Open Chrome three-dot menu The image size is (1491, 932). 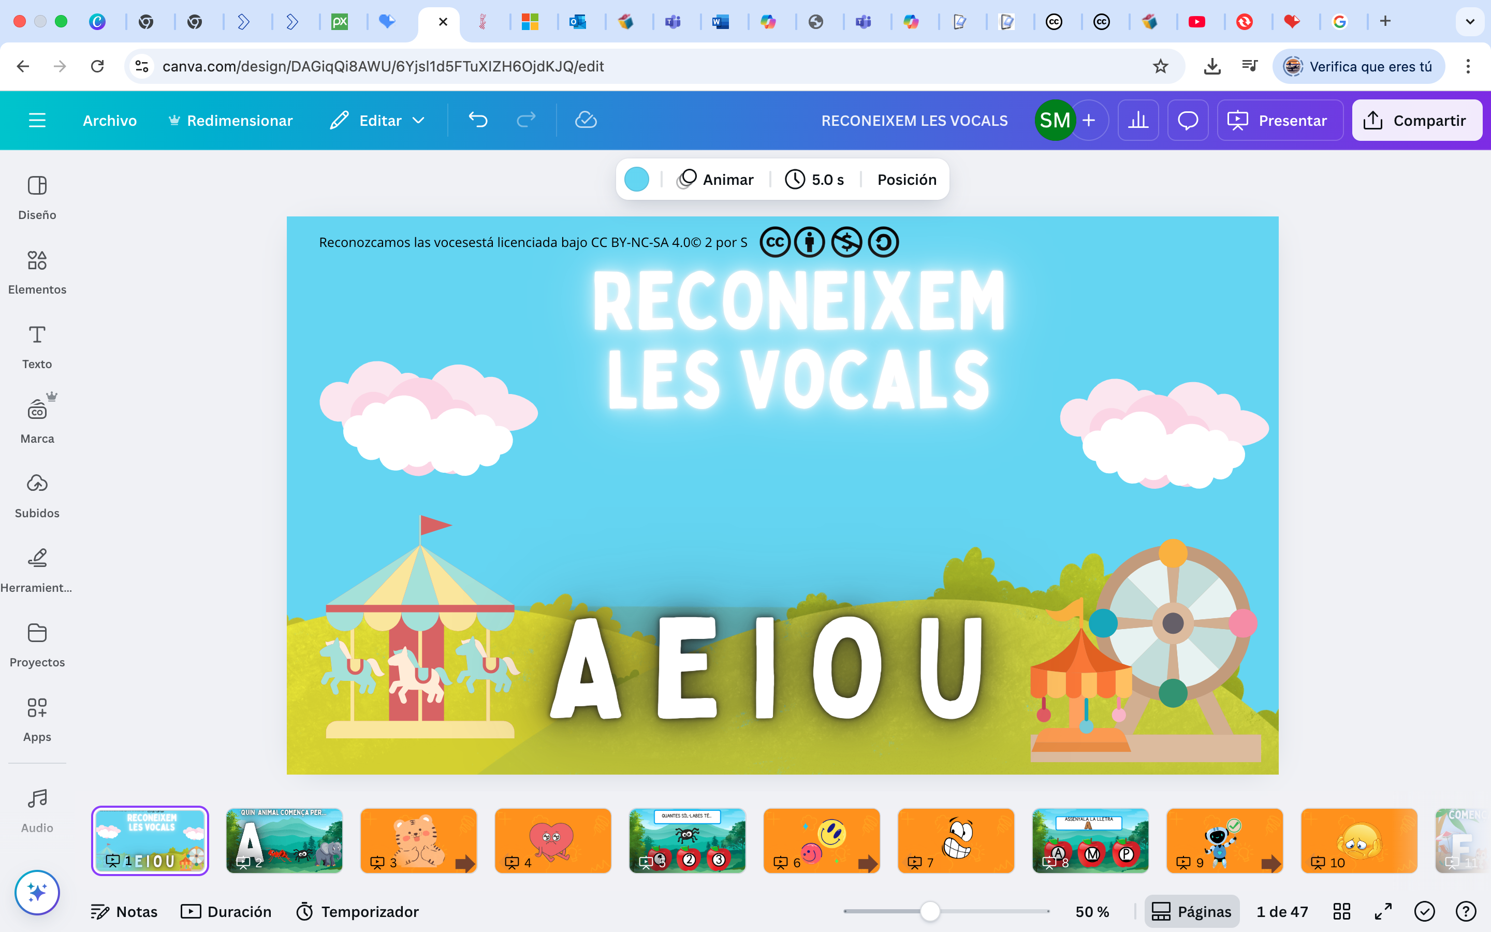click(1468, 66)
